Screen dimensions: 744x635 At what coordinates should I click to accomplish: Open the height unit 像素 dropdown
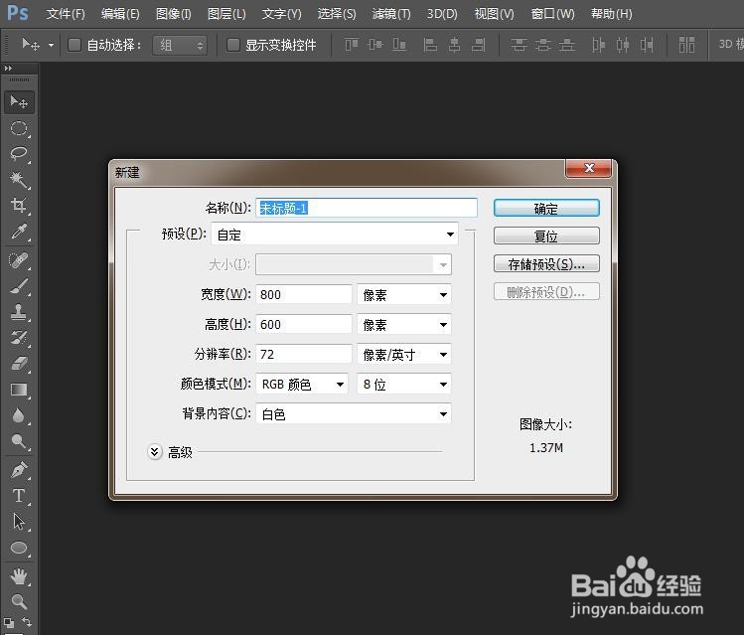point(404,324)
